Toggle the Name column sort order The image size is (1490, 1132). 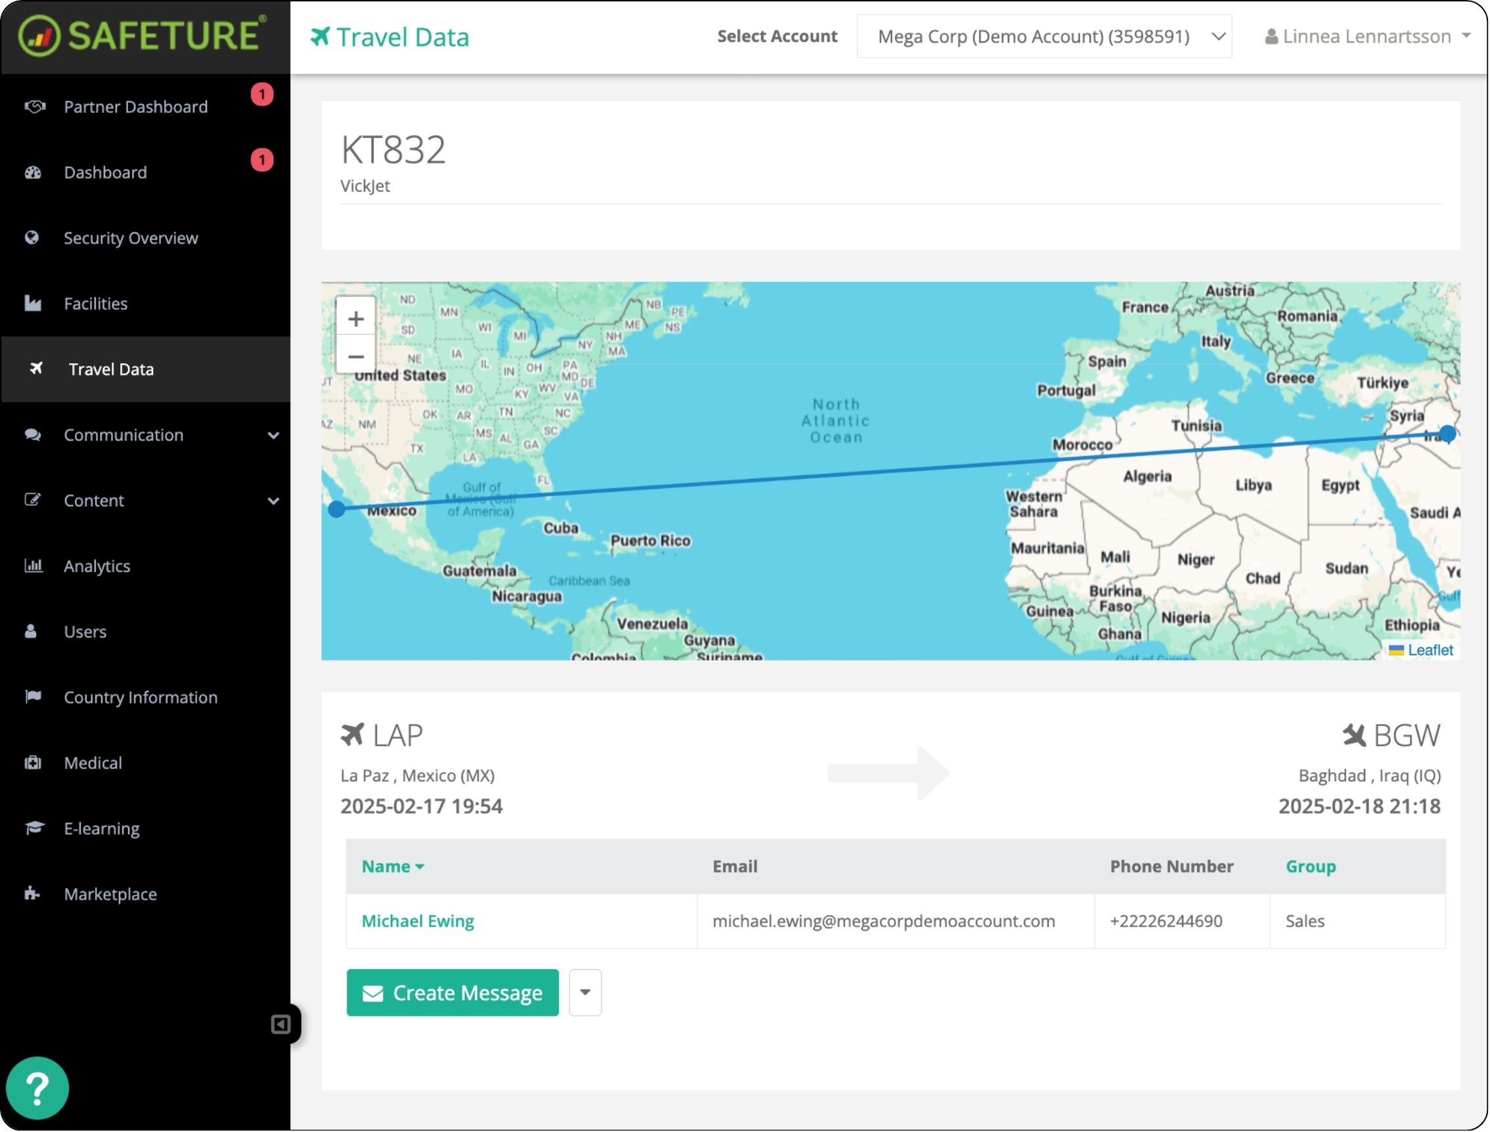point(393,867)
